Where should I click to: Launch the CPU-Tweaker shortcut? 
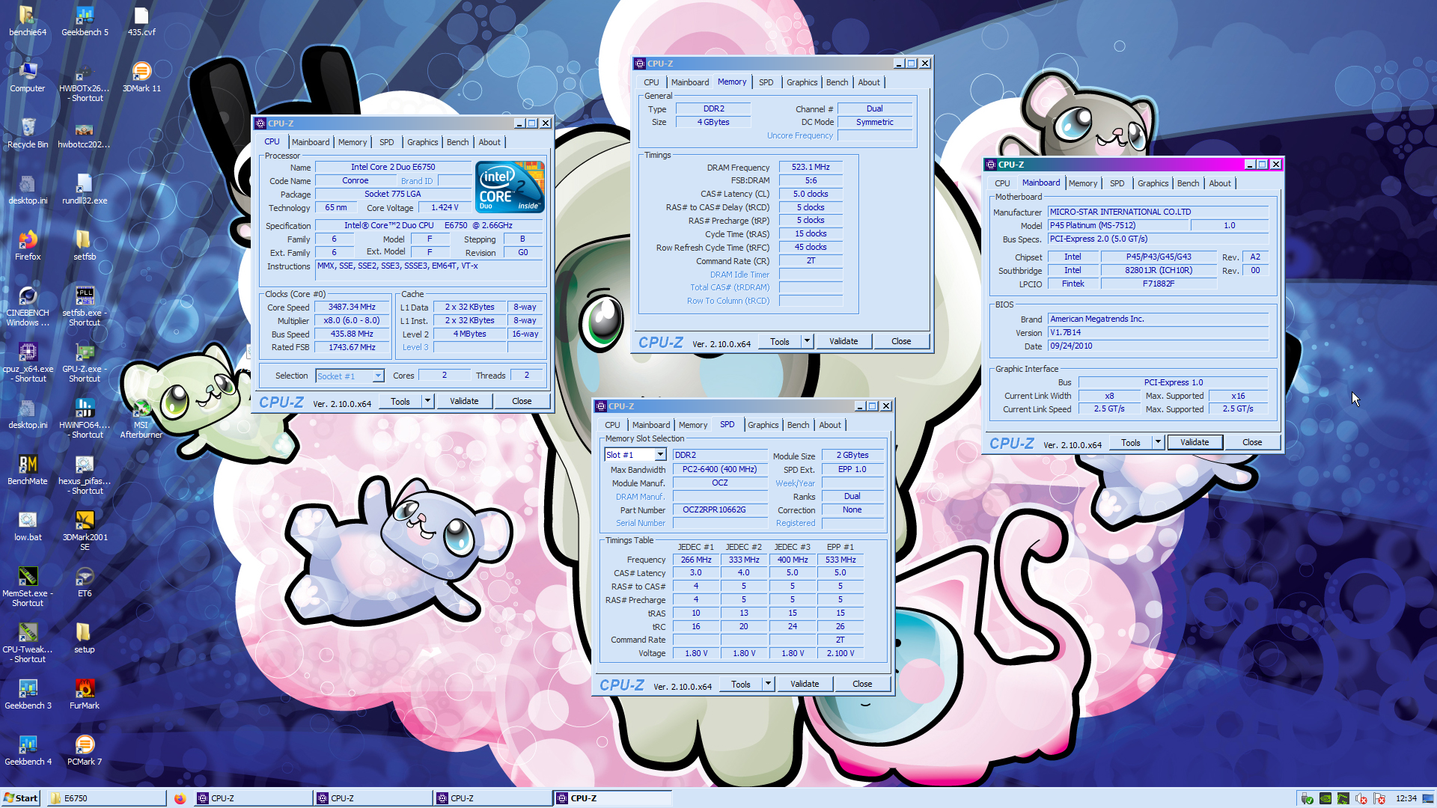(x=28, y=643)
